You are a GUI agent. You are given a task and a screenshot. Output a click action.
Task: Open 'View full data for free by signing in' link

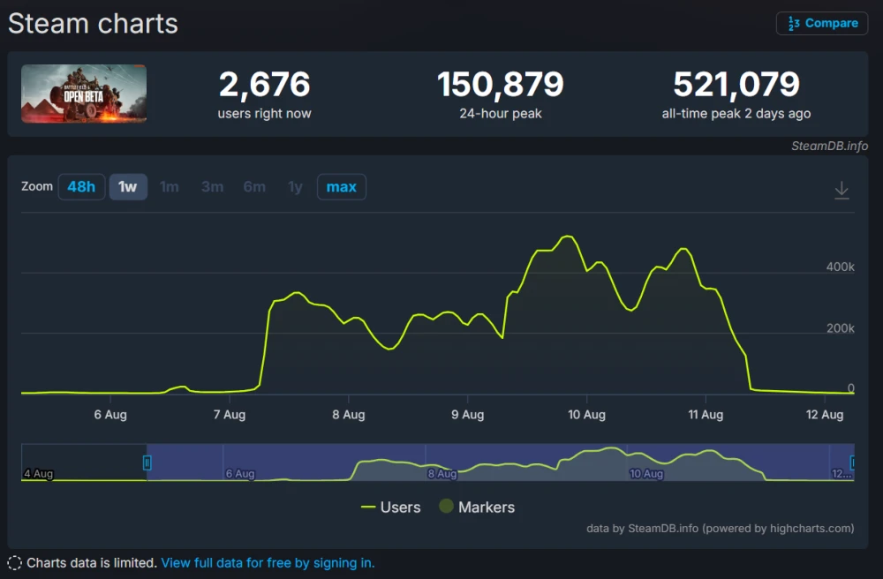[x=268, y=563]
